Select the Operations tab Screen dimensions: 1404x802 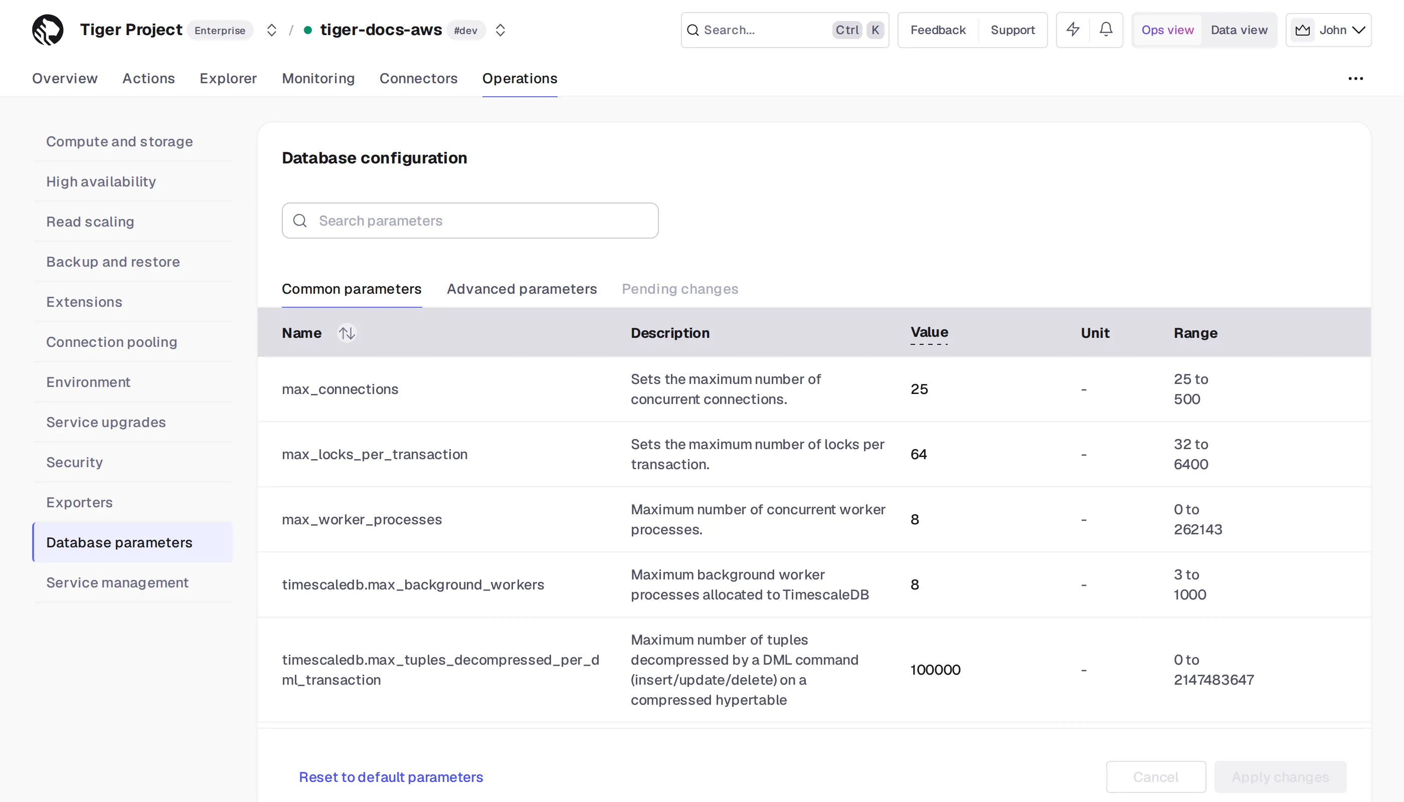point(519,79)
